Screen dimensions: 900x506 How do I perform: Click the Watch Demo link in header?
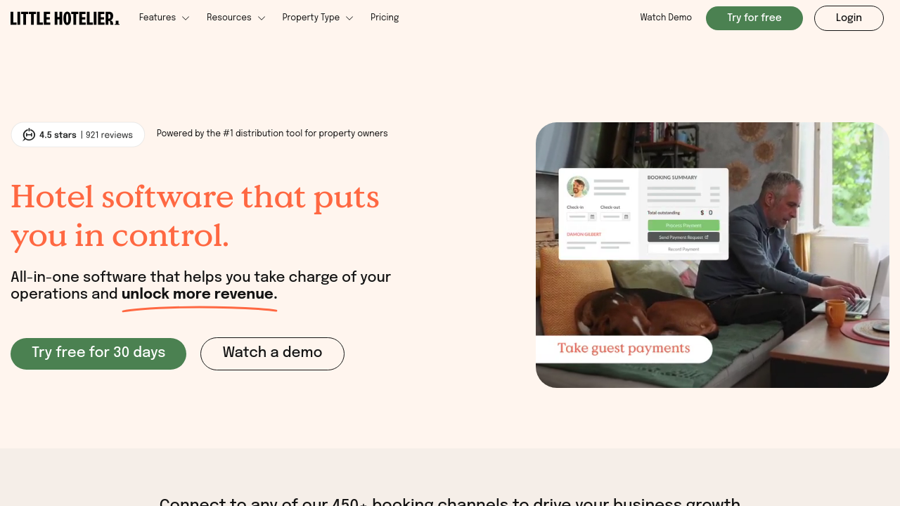(666, 18)
